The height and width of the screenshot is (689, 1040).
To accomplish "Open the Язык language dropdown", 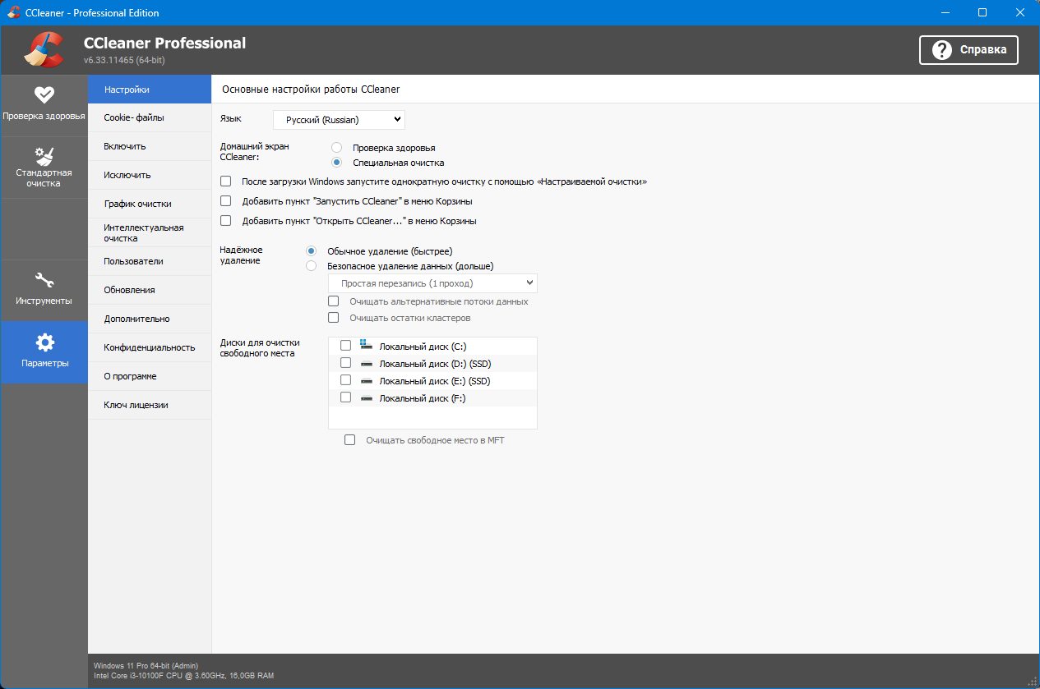I will pos(339,120).
